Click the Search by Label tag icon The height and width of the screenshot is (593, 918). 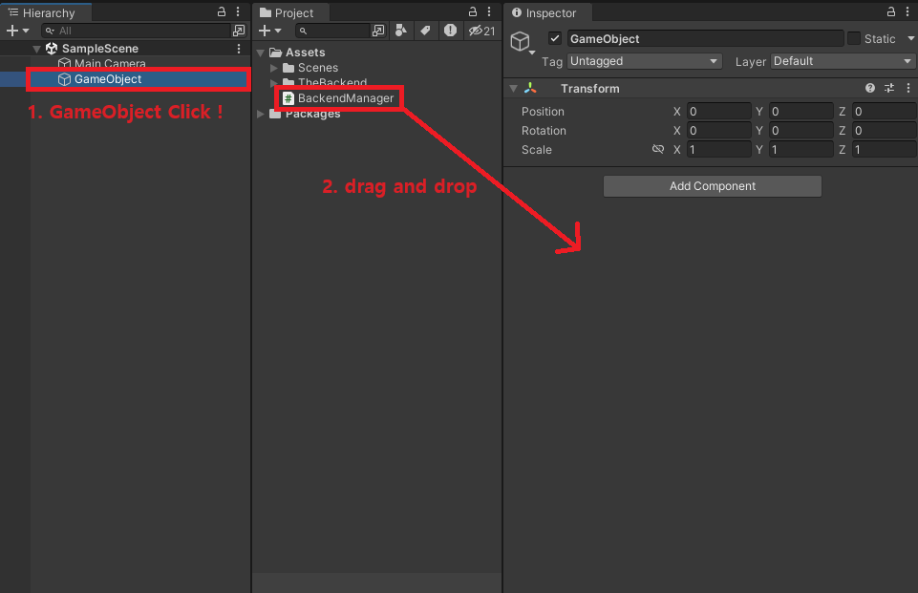[x=426, y=31]
